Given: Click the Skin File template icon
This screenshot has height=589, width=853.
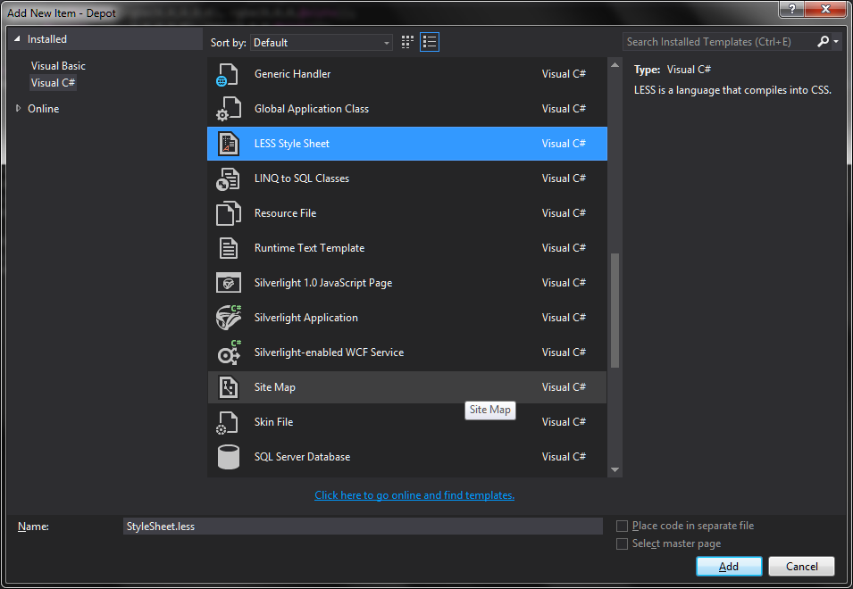Looking at the screenshot, I should [x=229, y=422].
